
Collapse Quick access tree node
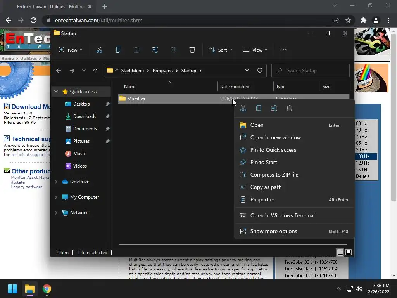tap(56, 92)
